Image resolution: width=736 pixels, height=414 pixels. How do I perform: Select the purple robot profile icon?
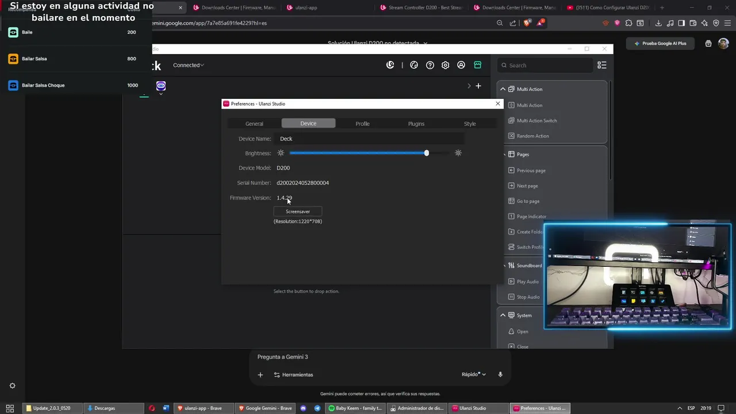point(161,86)
